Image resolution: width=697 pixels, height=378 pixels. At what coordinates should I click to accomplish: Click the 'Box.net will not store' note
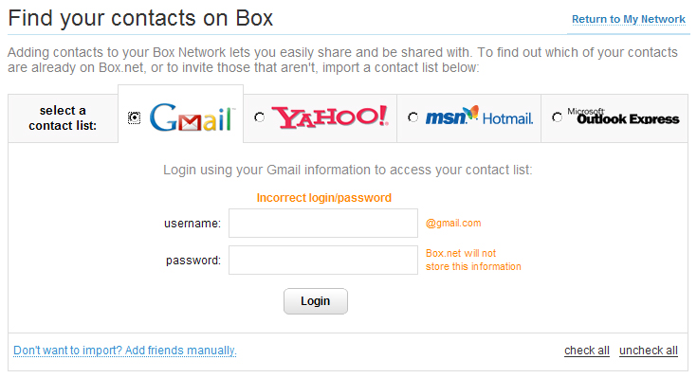473,260
